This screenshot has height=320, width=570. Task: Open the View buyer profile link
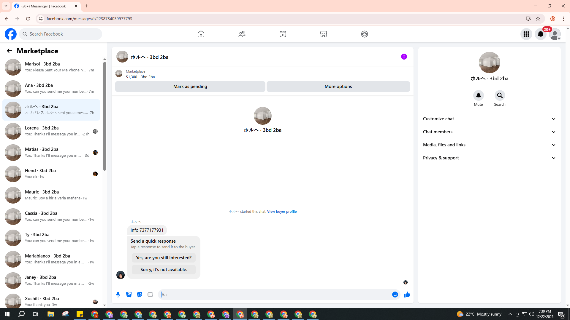(282, 212)
